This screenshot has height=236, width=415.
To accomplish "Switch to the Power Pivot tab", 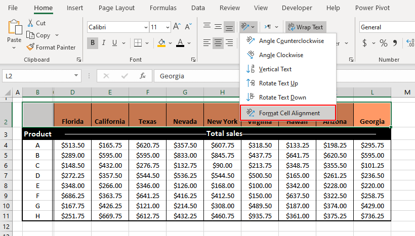I will 372,8.
